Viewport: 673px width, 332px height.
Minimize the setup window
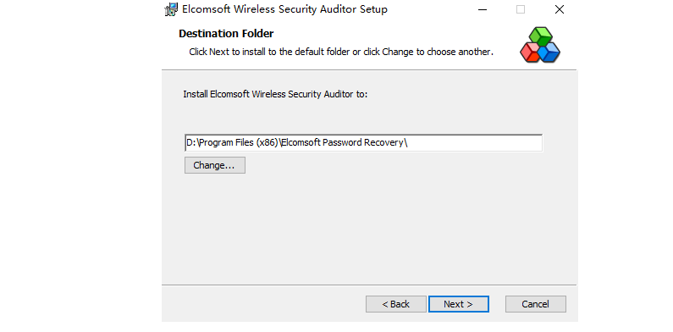pos(483,9)
